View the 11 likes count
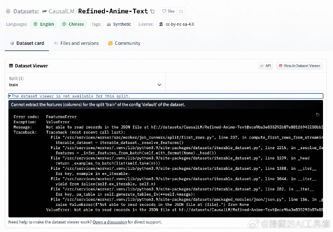Image resolution: width=333 pixels, height=232 pixels. click(x=181, y=11)
